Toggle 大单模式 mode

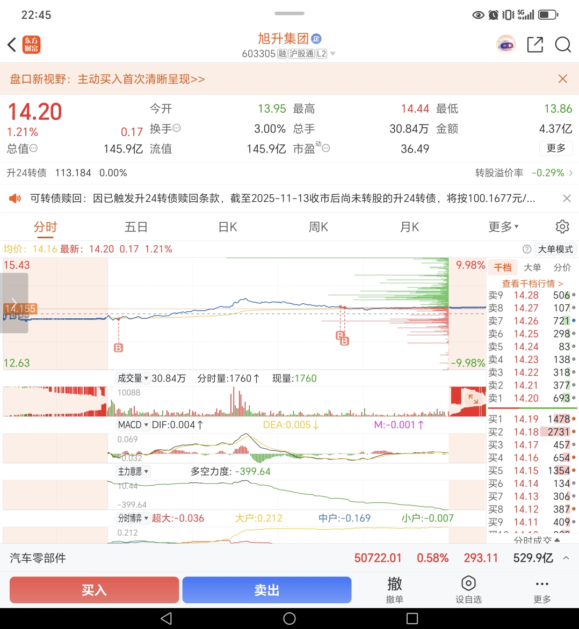pos(555,249)
